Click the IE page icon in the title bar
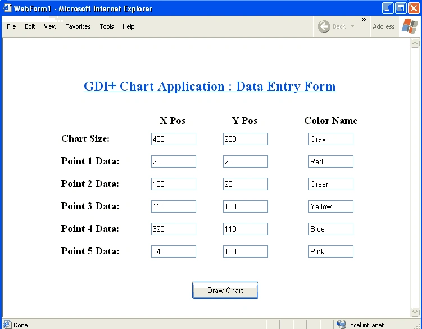The width and height of the screenshot is (422, 329). pos(7,8)
